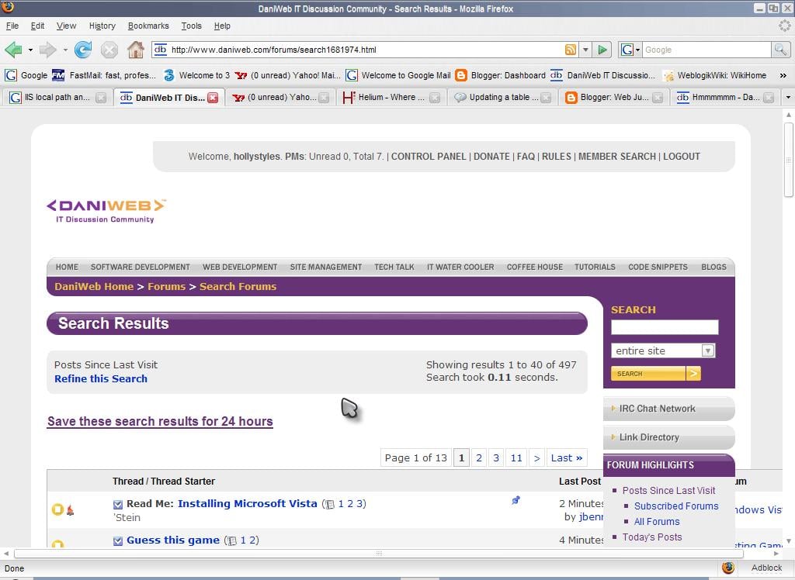The width and height of the screenshot is (795, 580).
Task: Toggle checkbox for Installing Microsoft Vista thread
Action: pos(118,505)
